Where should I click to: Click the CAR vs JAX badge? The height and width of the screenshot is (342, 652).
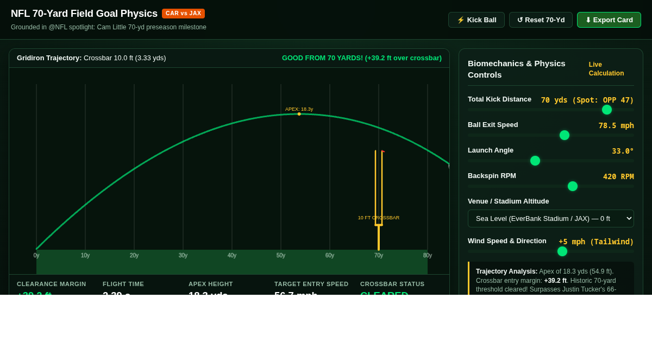(x=183, y=14)
